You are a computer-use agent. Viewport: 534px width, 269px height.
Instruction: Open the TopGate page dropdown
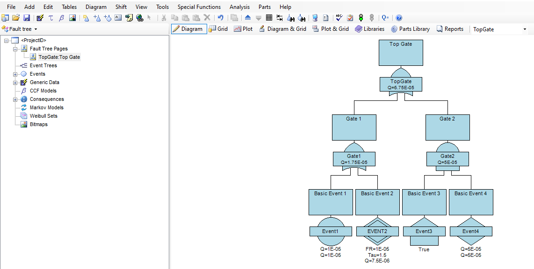[x=524, y=29]
